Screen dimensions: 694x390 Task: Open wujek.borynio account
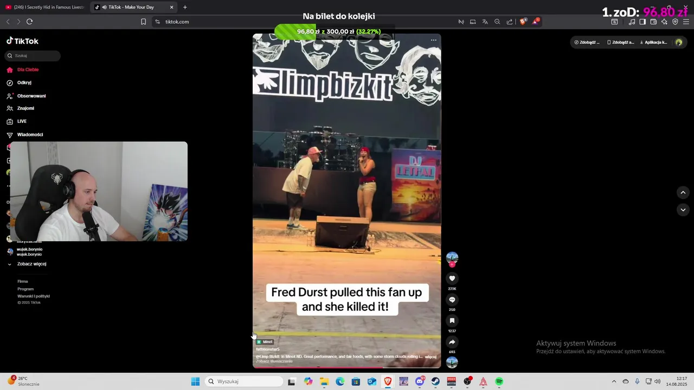(x=25, y=252)
